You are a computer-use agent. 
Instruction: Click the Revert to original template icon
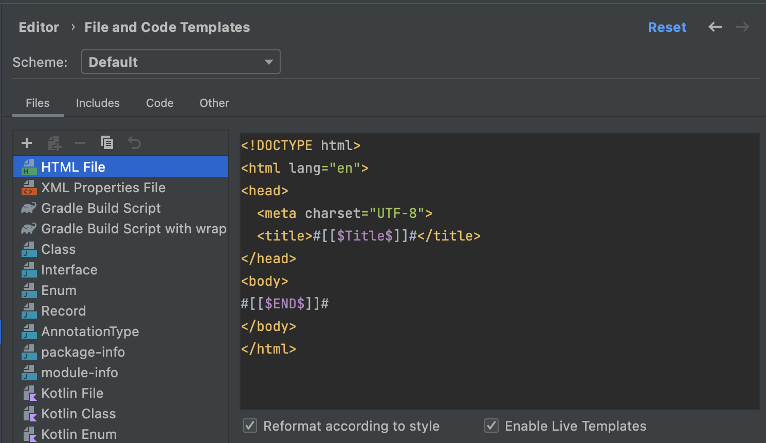coord(134,143)
